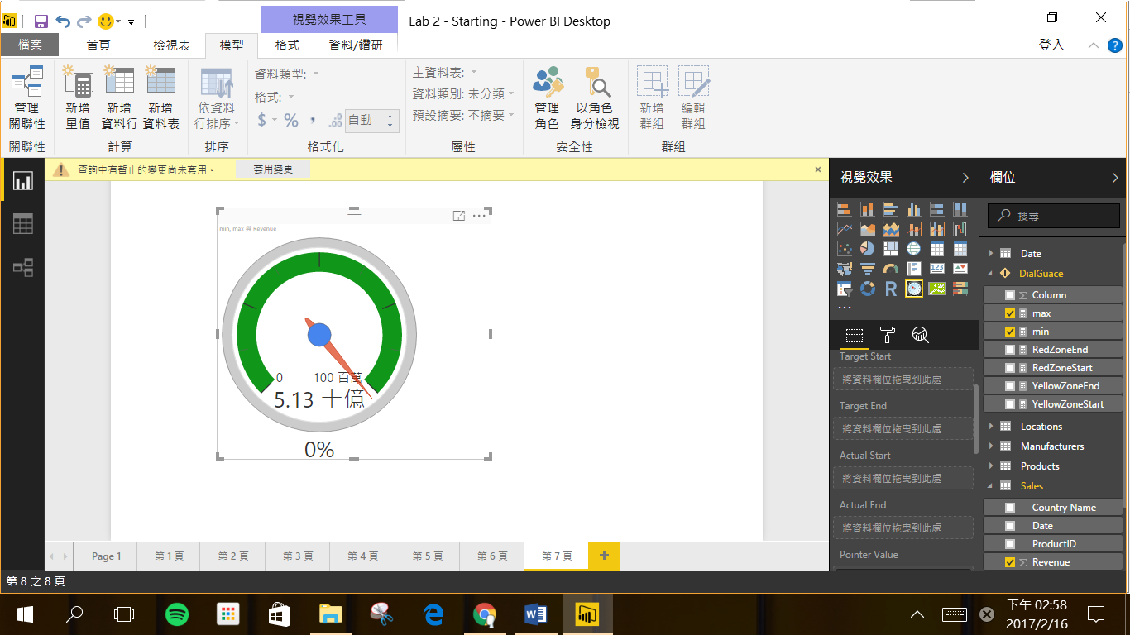Save the report with the disk icon
The height and width of the screenshot is (635, 1130).
41,21
